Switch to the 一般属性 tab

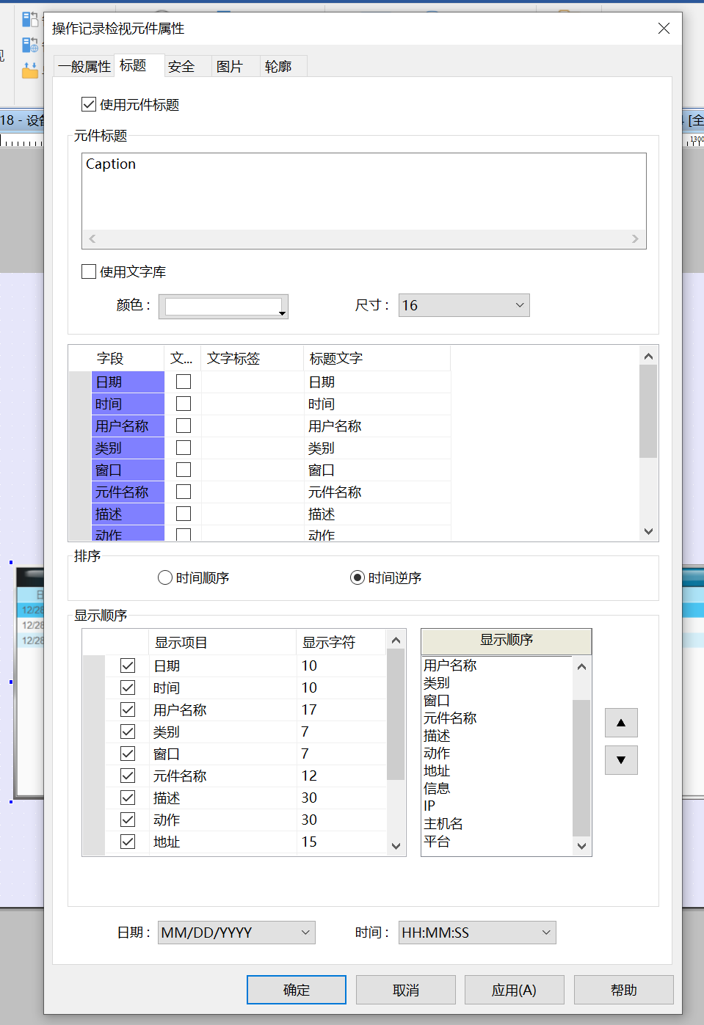[x=84, y=67]
